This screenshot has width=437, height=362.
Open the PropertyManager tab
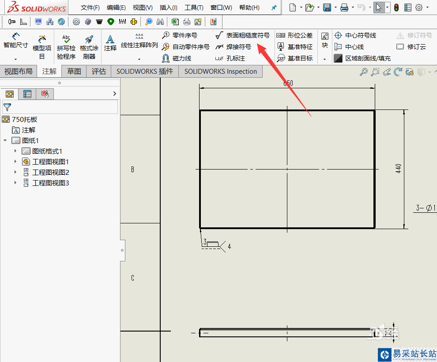27,94
